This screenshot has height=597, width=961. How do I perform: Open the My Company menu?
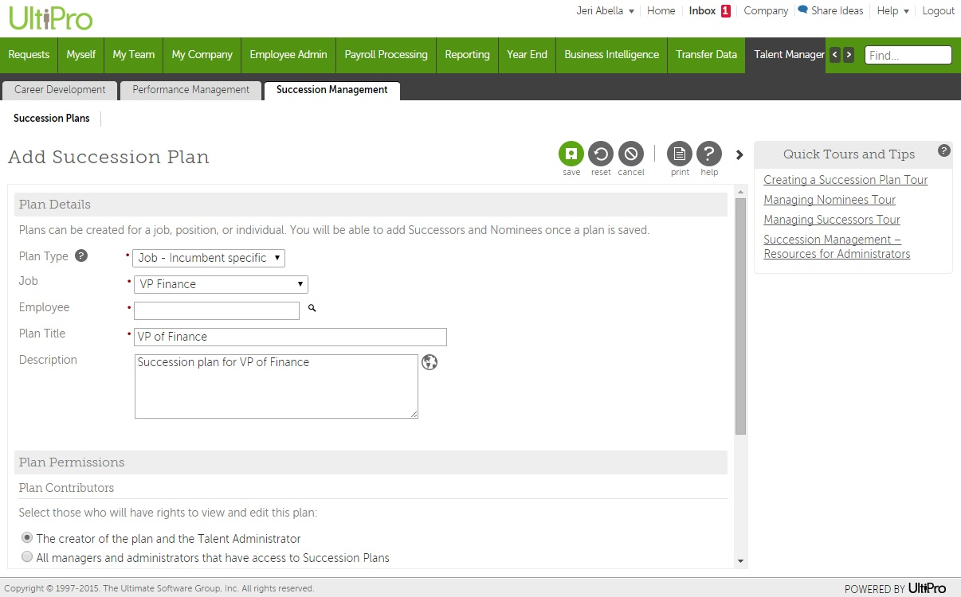[202, 55]
